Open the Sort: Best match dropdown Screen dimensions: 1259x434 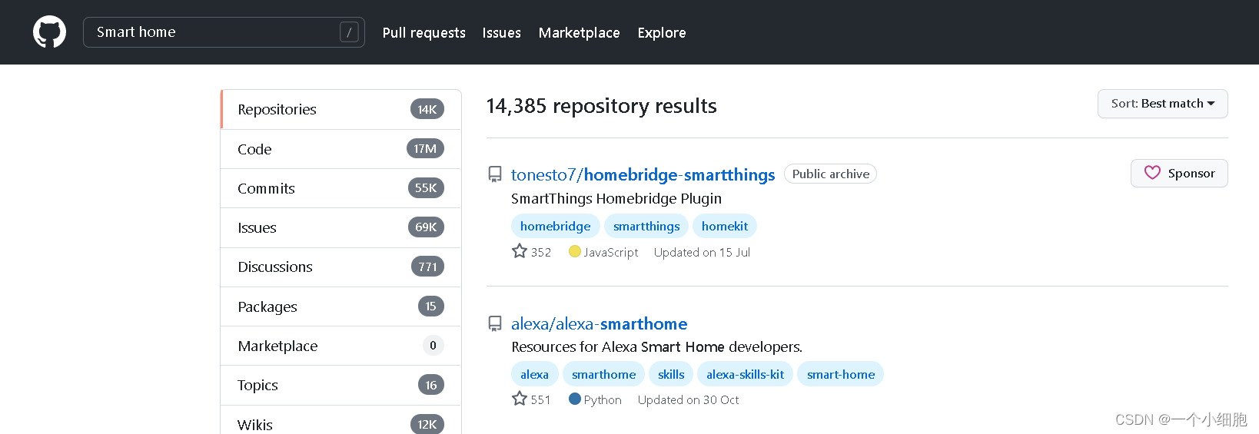tap(1162, 104)
